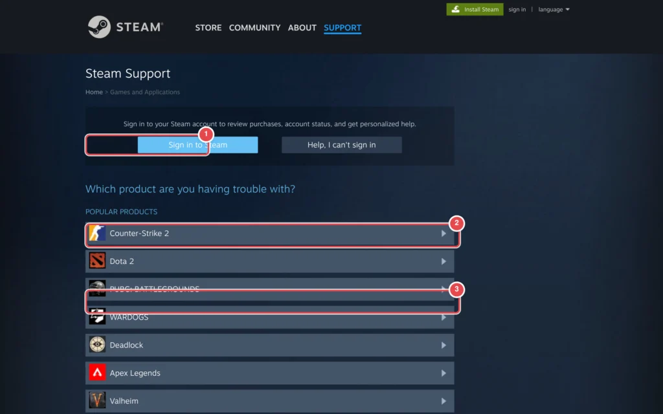Screen dimensions: 663x414
Task: Click the Install Steam button
Action: [475, 9]
